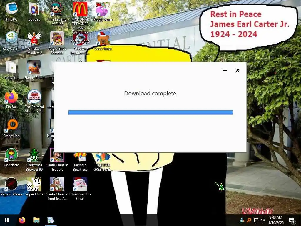Open Firefox from the taskbar
The height and width of the screenshot is (226, 301).
(22, 220)
